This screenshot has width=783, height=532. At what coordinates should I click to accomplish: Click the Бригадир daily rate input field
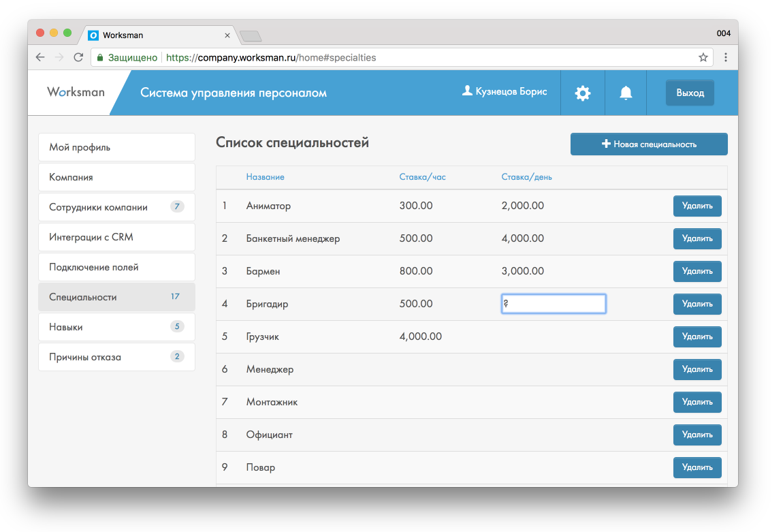click(554, 304)
